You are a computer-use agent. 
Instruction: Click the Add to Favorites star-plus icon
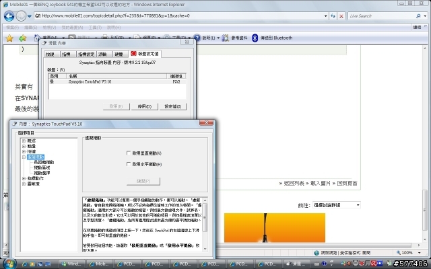(x=22, y=38)
